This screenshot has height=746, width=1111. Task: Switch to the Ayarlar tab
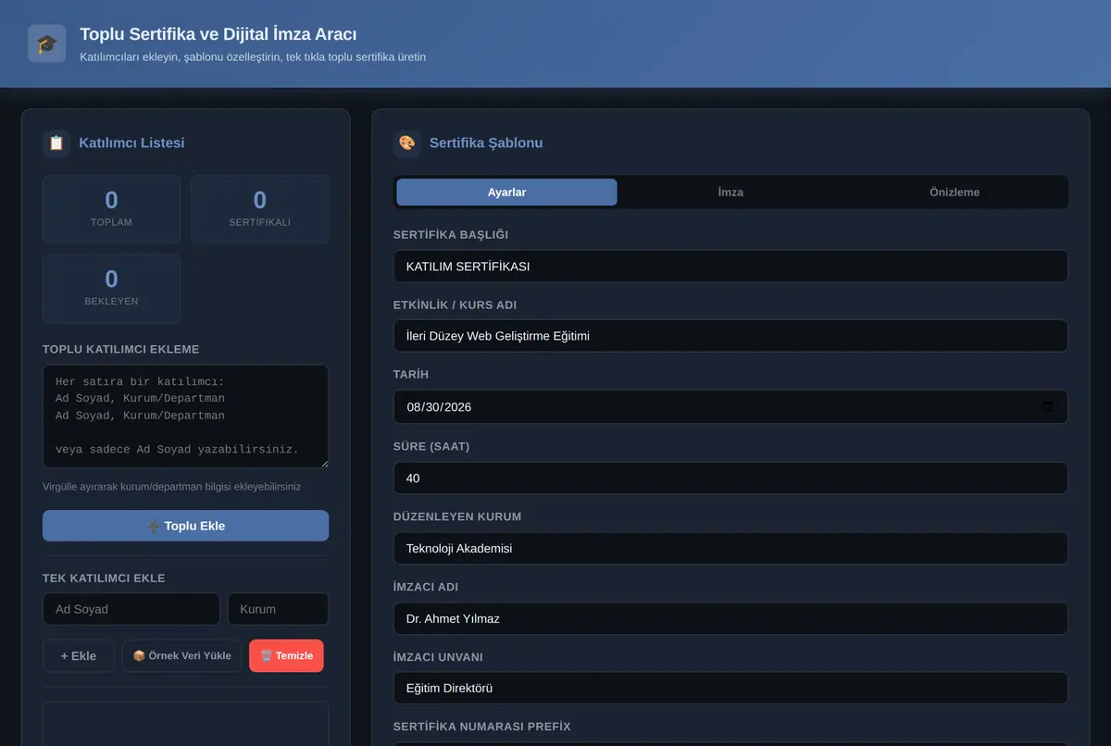coord(506,192)
